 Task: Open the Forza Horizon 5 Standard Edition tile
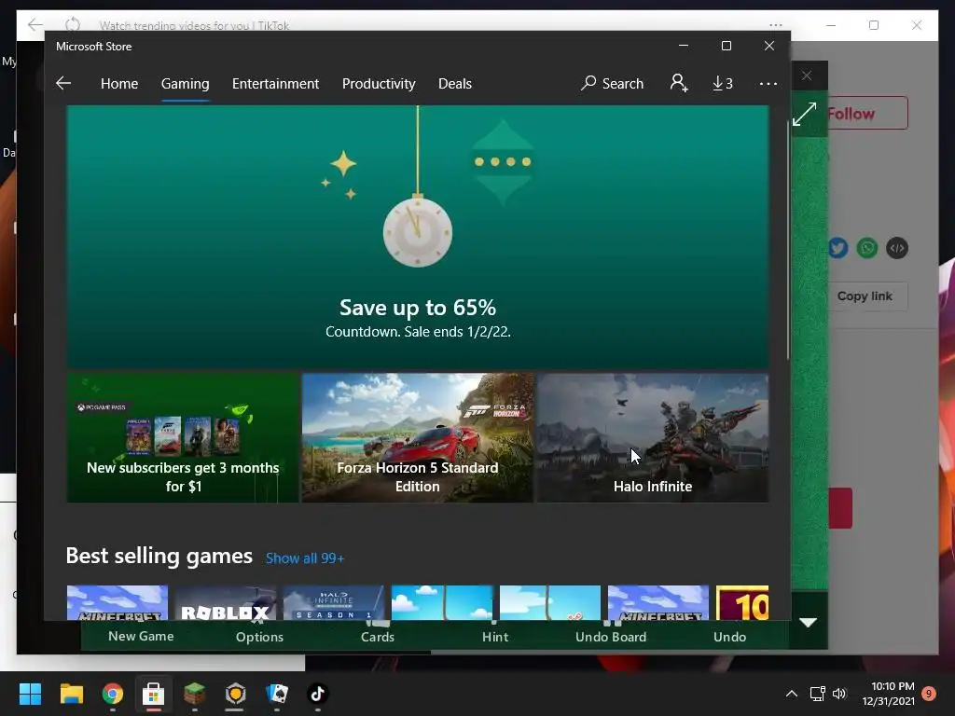click(x=418, y=438)
